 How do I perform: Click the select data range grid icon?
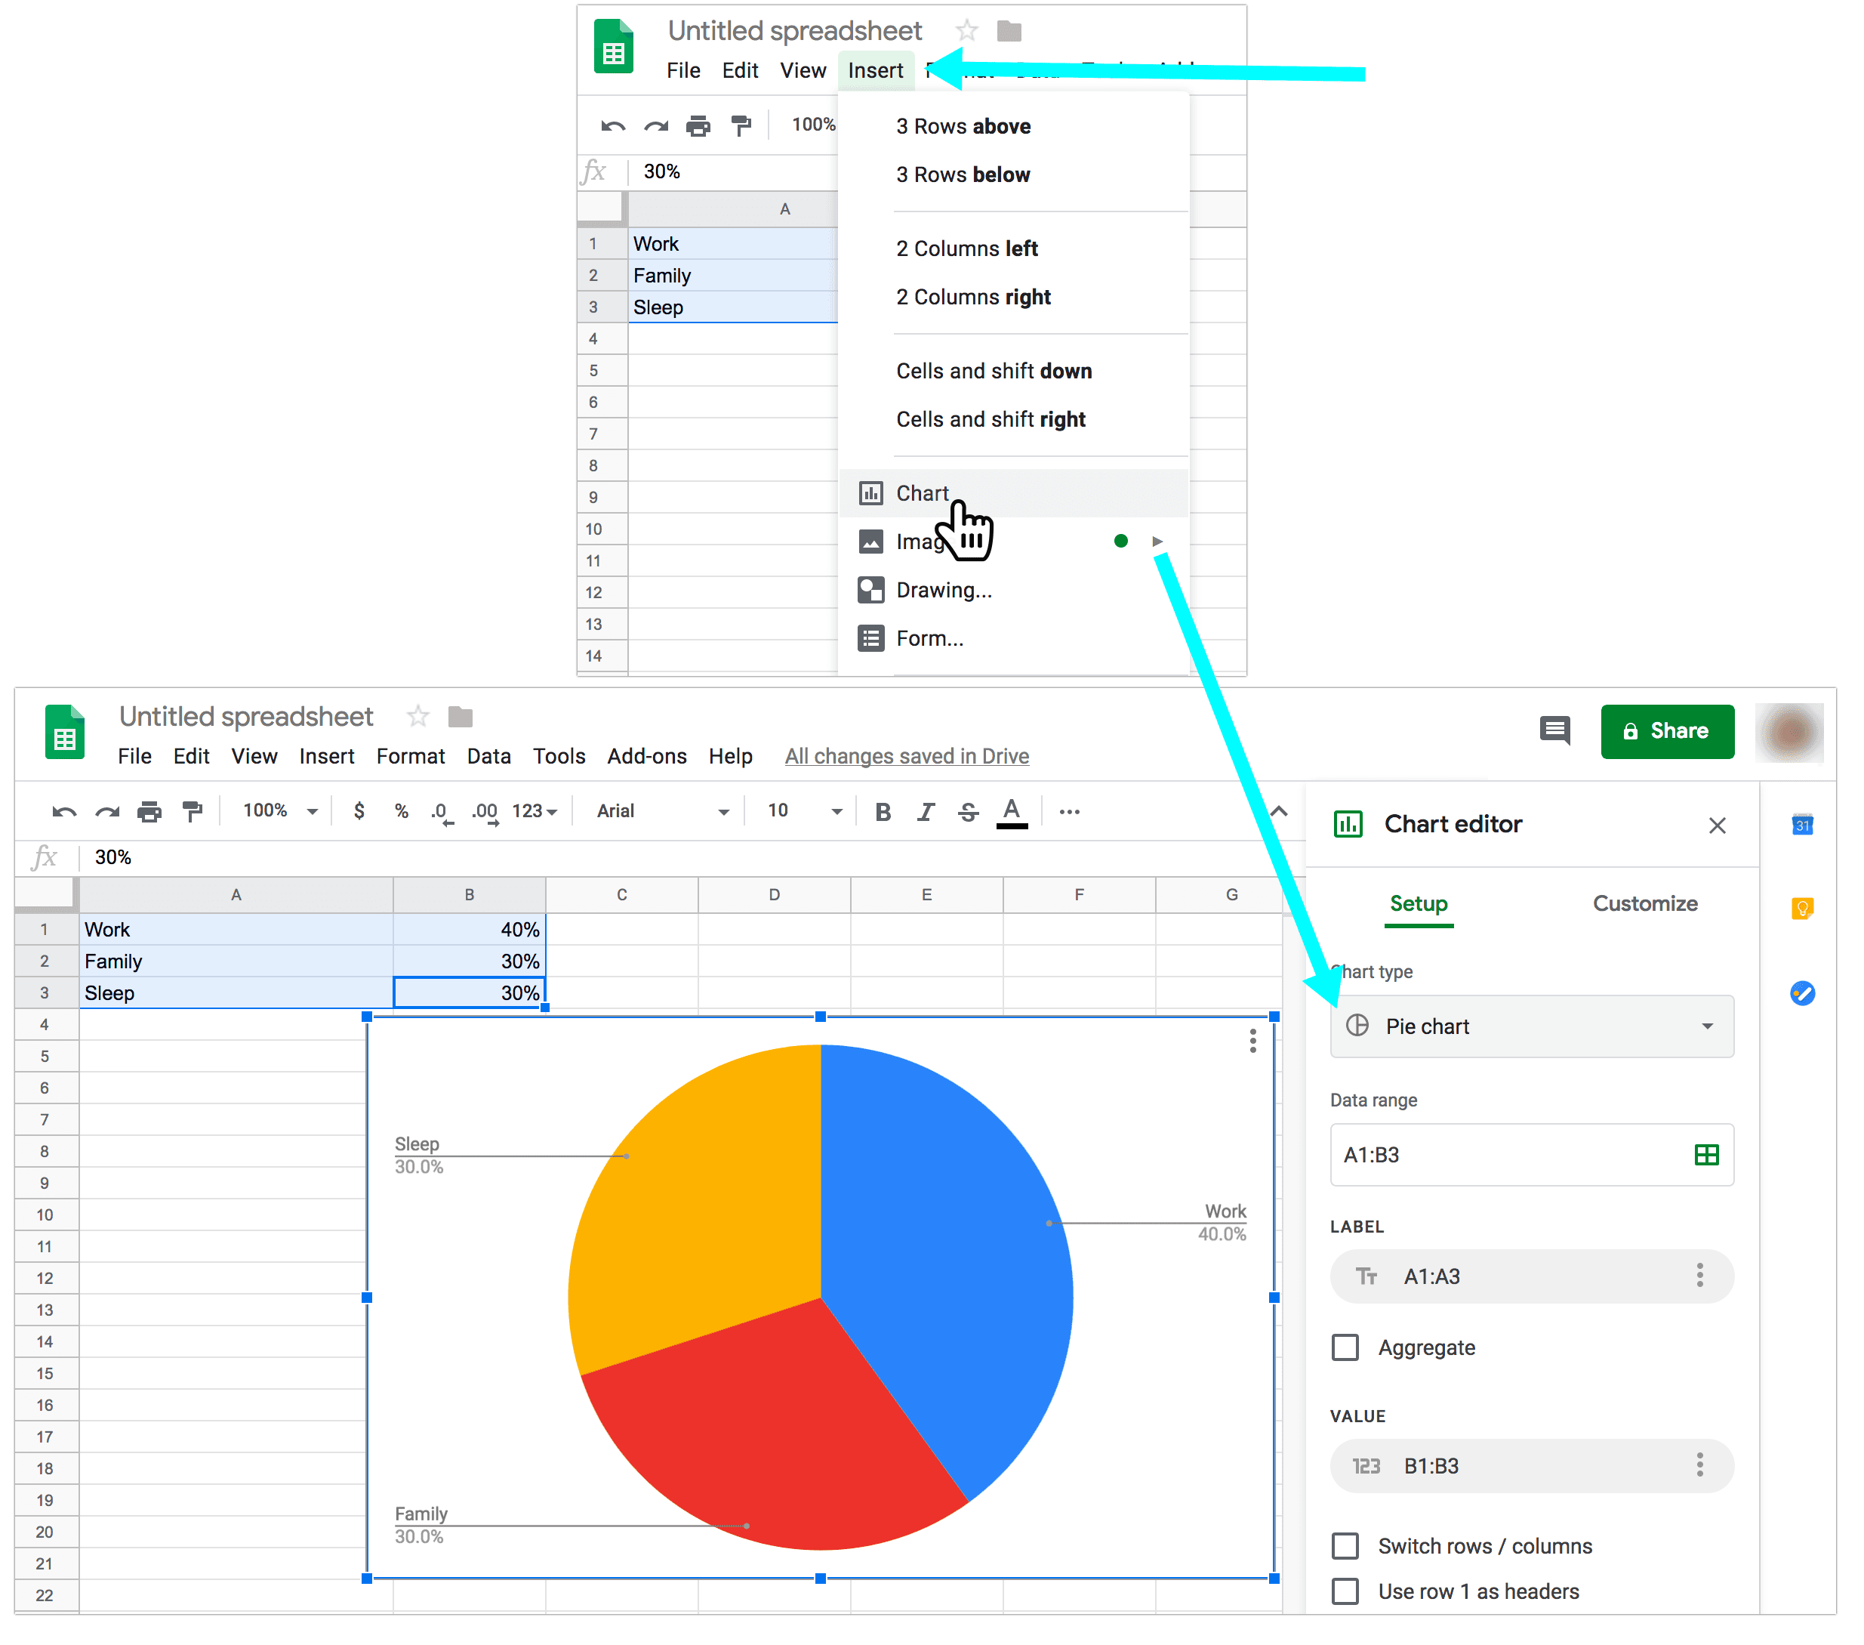[x=1706, y=1155]
